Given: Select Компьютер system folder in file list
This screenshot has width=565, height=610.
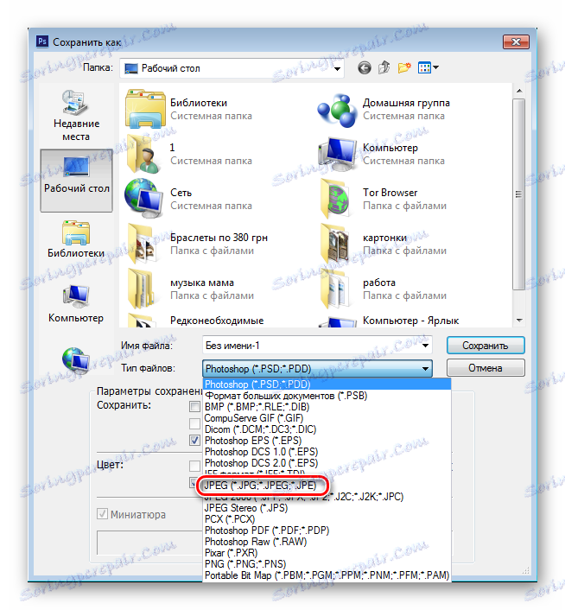Looking at the screenshot, I should pyautogui.click(x=381, y=154).
